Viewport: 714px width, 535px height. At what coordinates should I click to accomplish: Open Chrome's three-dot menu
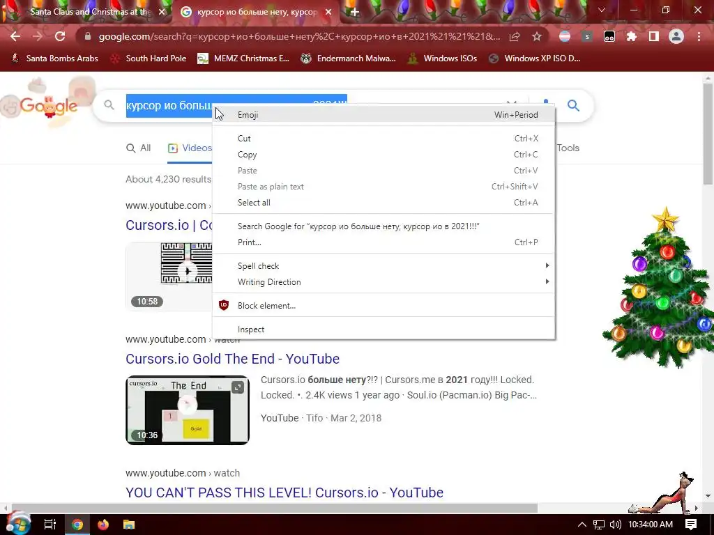tap(699, 36)
